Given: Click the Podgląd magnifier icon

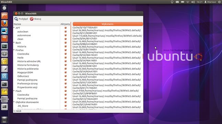Looking at the screenshot, I should tap(16, 19).
